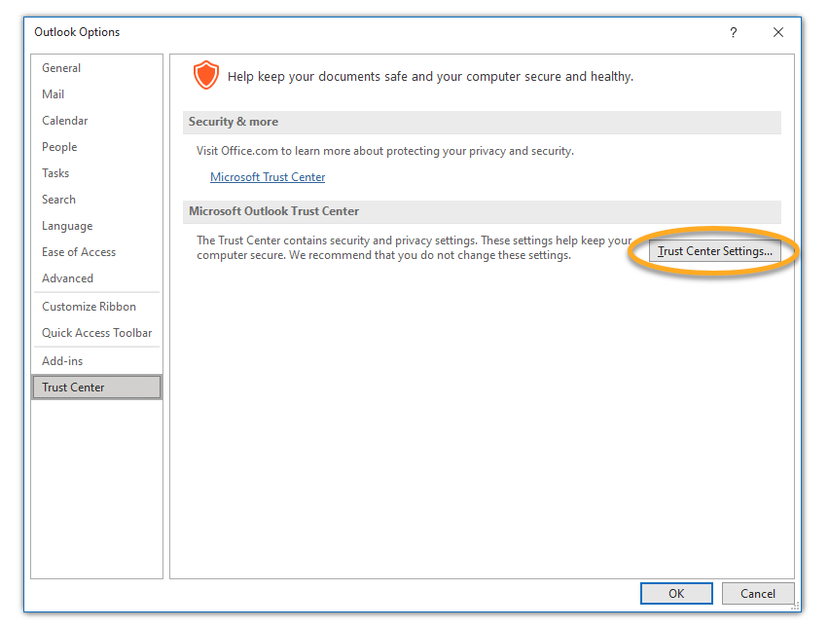Select Mail in the sidebar
This screenshot has height=628, width=829.
point(54,94)
